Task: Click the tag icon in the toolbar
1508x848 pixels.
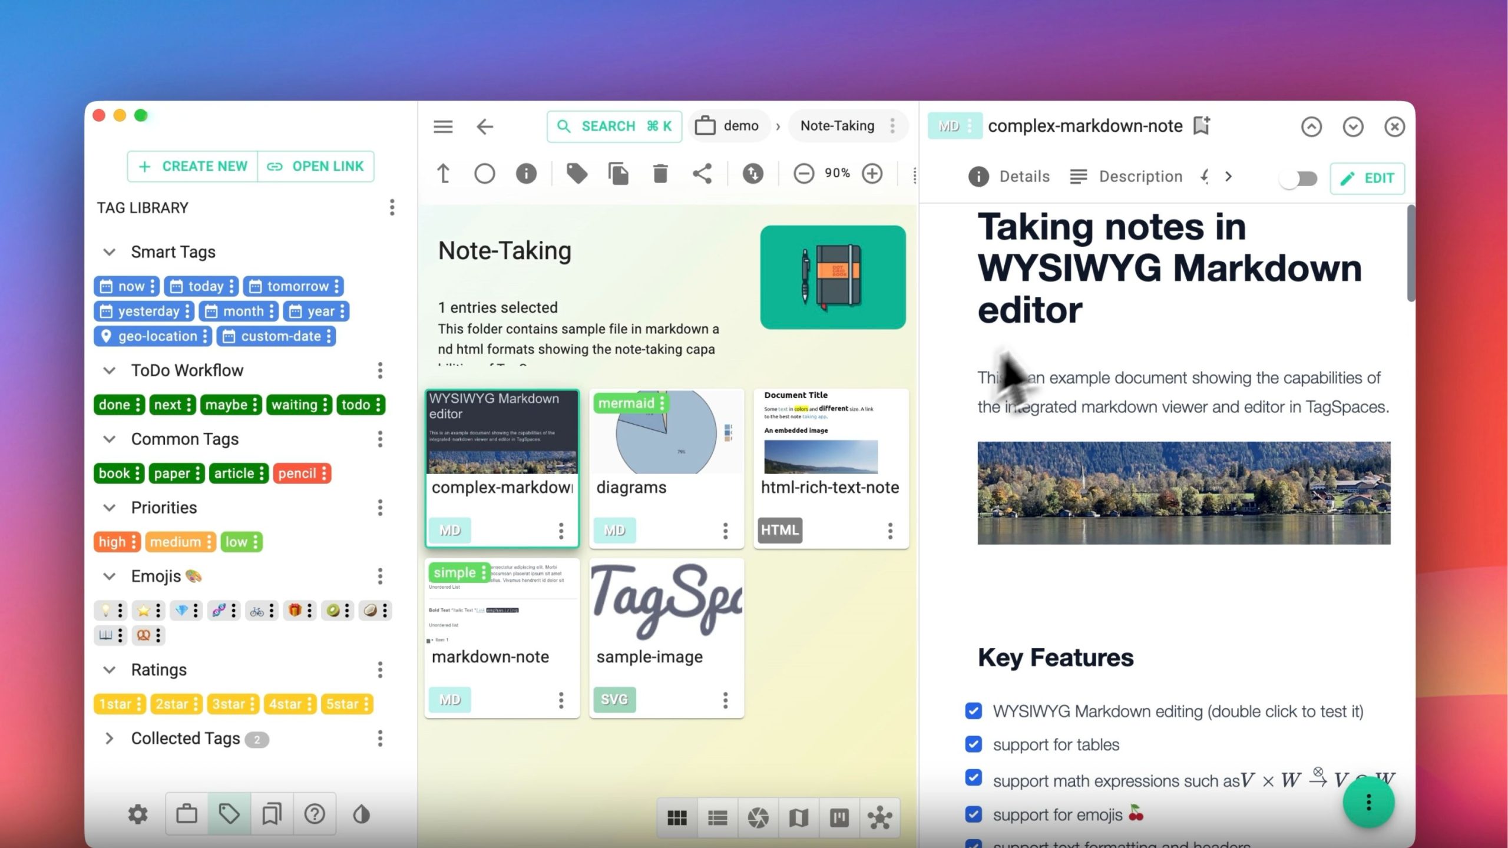Action: (x=577, y=173)
